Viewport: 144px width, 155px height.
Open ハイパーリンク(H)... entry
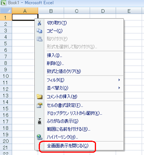point(79,137)
